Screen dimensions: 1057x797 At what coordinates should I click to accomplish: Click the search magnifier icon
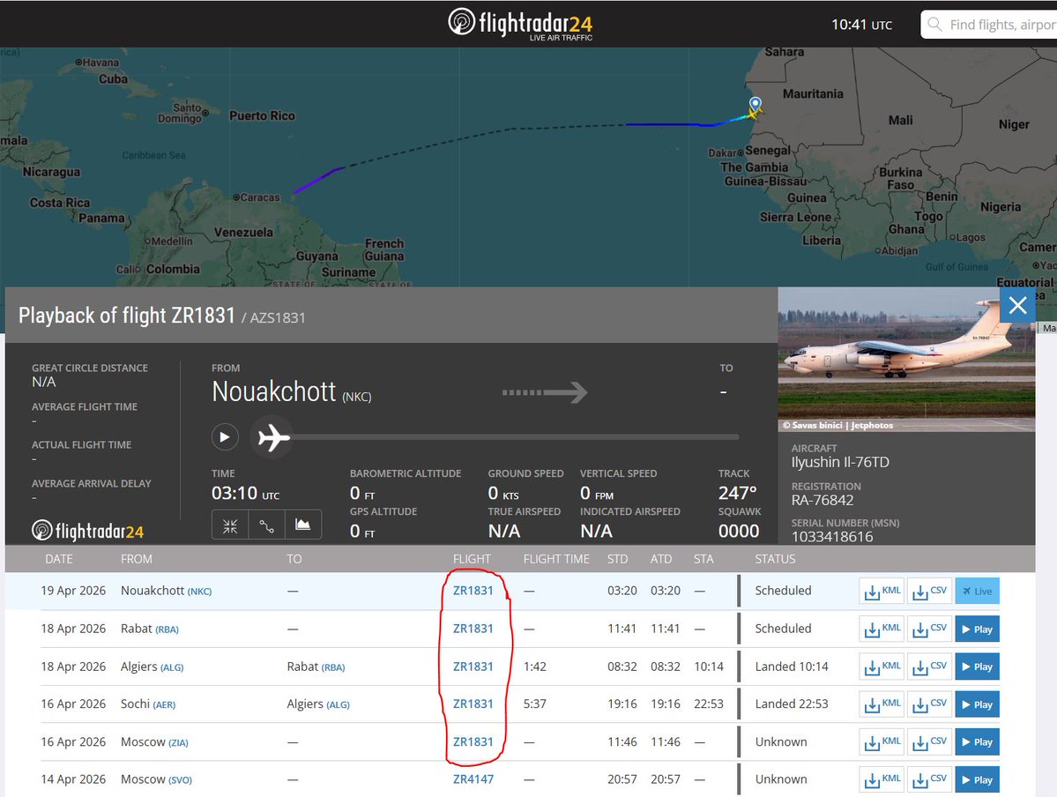tap(934, 24)
